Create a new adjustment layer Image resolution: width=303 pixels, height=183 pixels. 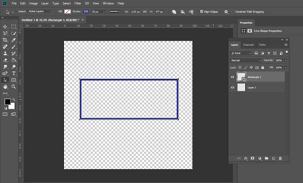pyautogui.click(x=259, y=158)
